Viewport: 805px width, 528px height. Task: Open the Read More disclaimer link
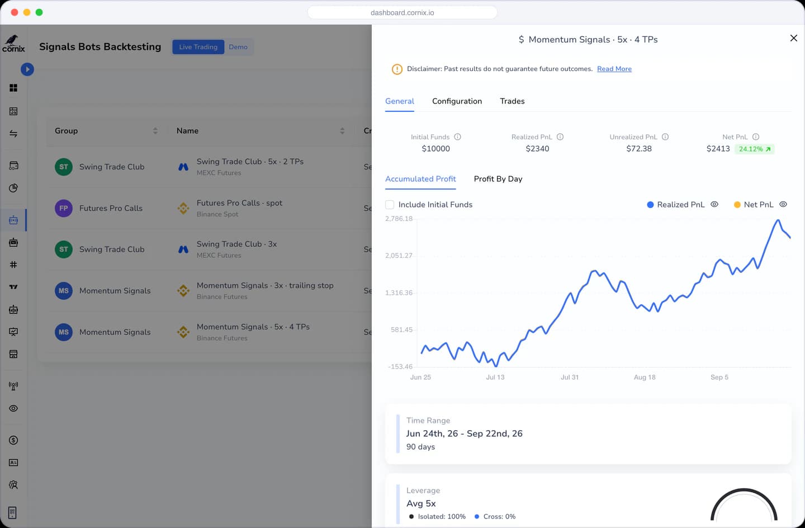coord(614,69)
